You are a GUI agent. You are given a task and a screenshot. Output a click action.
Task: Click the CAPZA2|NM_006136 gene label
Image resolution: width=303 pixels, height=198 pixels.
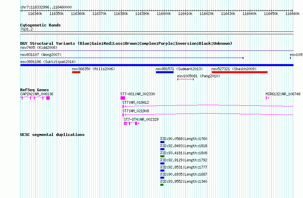point(37,94)
